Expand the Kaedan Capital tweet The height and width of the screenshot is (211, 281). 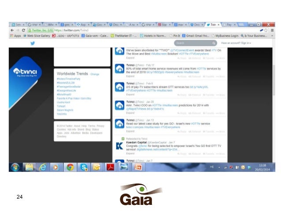(130, 153)
